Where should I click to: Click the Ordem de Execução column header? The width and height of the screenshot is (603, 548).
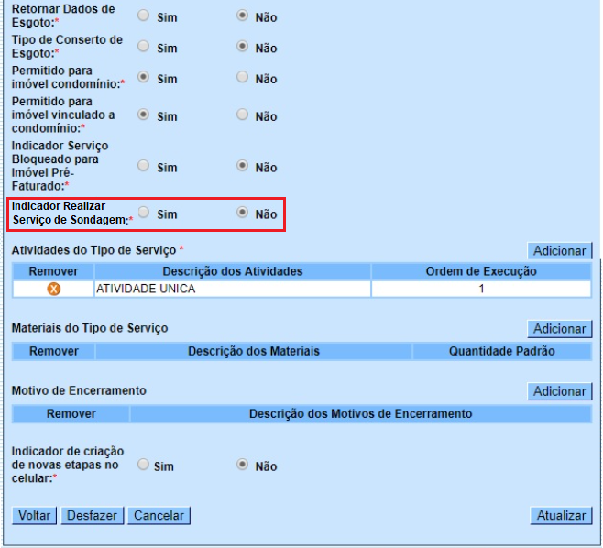[481, 271]
